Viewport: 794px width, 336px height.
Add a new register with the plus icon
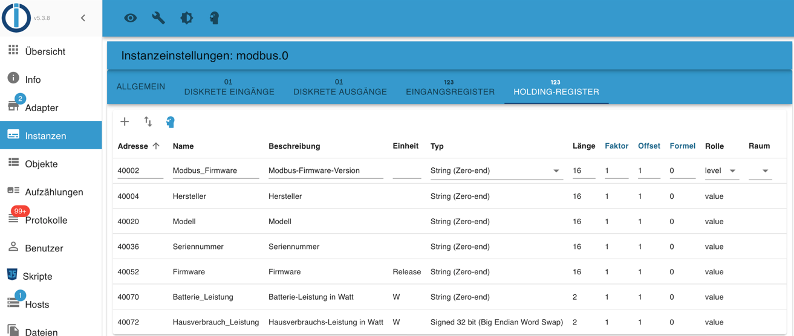point(125,121)
